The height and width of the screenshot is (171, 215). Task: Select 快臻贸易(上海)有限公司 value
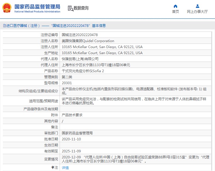80,59
